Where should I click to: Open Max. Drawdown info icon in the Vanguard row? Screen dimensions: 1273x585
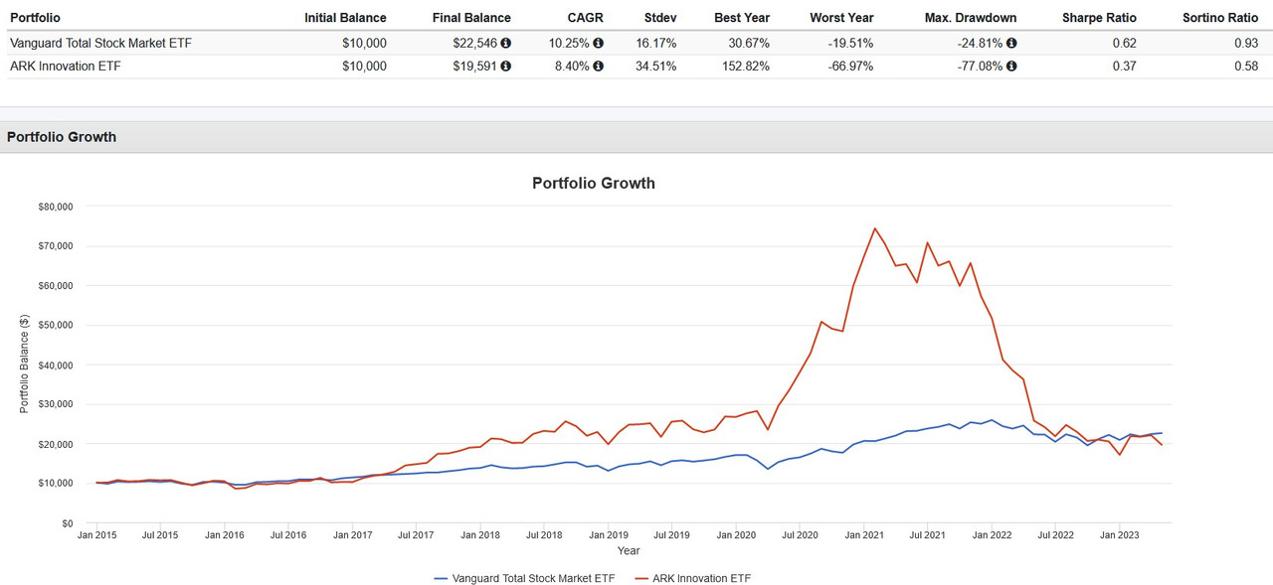(1011, 42)
